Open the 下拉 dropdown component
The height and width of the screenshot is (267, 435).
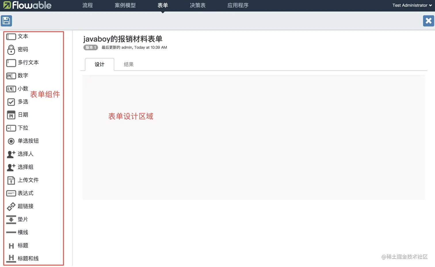pyautogui.click(x=23, y=128)
